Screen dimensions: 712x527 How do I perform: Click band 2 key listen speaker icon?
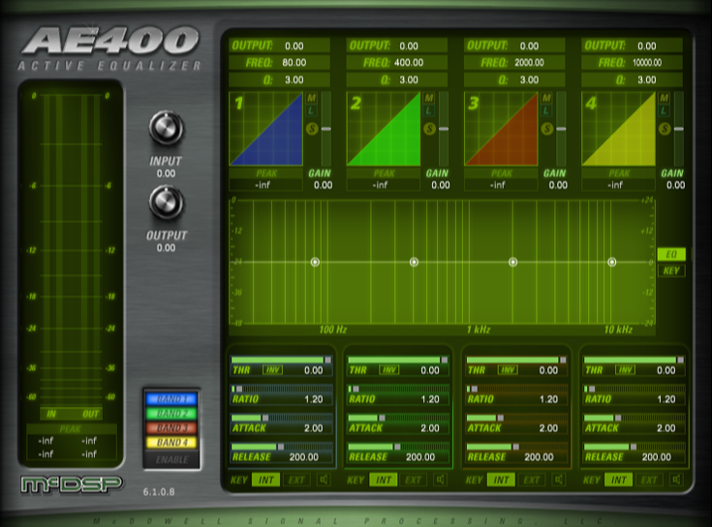[x=441, y=480]
